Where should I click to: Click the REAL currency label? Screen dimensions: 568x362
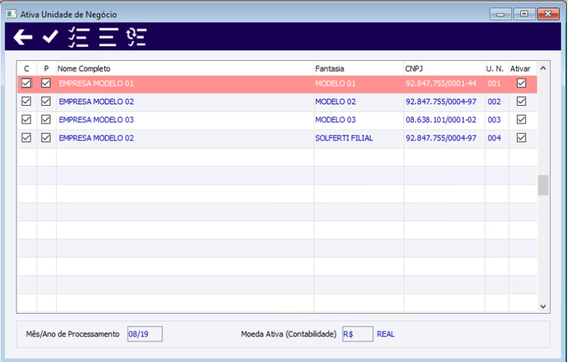tap(386, 334)
